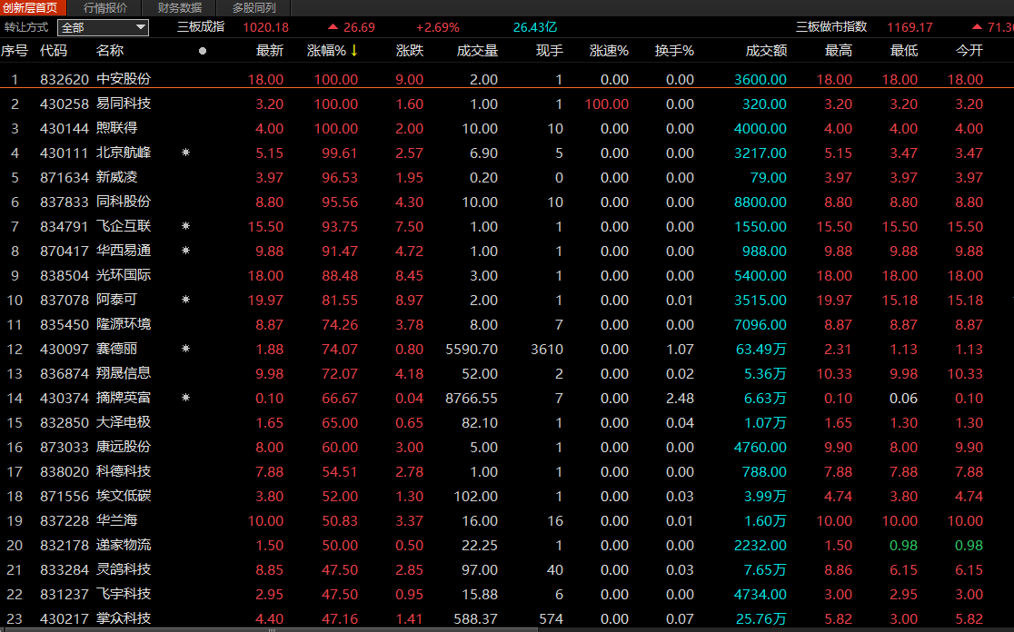The height and width of the screenshot is (632, 1014).
Task: Switch to the 行情报价 tab
Action: click(105, 7)
